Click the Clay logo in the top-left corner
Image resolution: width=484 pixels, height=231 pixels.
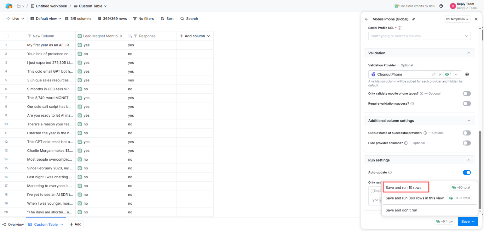point(9,6)
